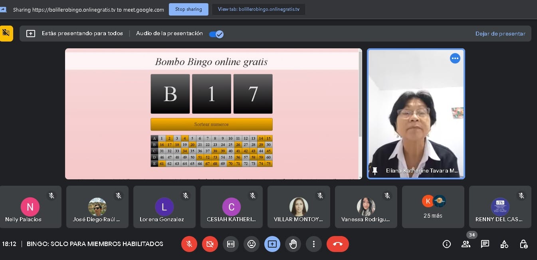
Task: Click muted mic icon on RENNY DEL CAS tile
Action: point(521,196)
